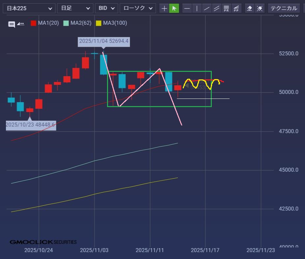Select the vertical line drawing tool
This screenshot has width=305, height=259.
click(x=197, y=8)
